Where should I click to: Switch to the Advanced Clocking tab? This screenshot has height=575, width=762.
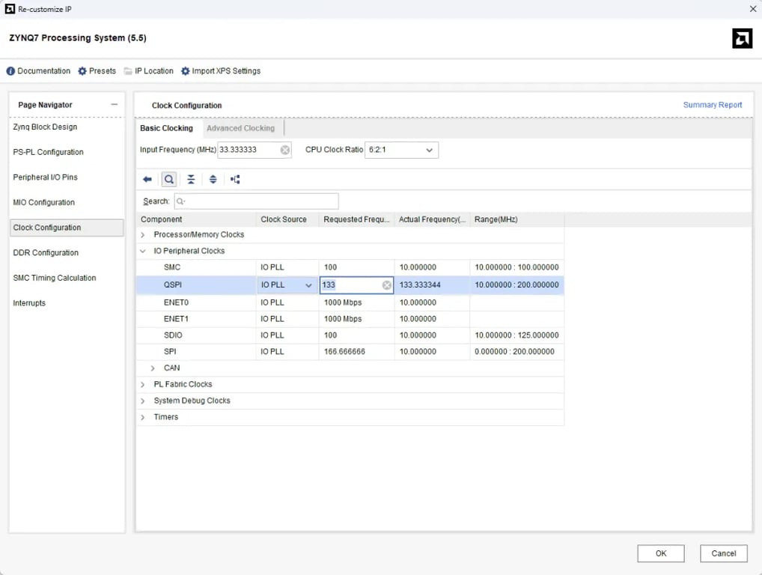[x=240, y=128]
